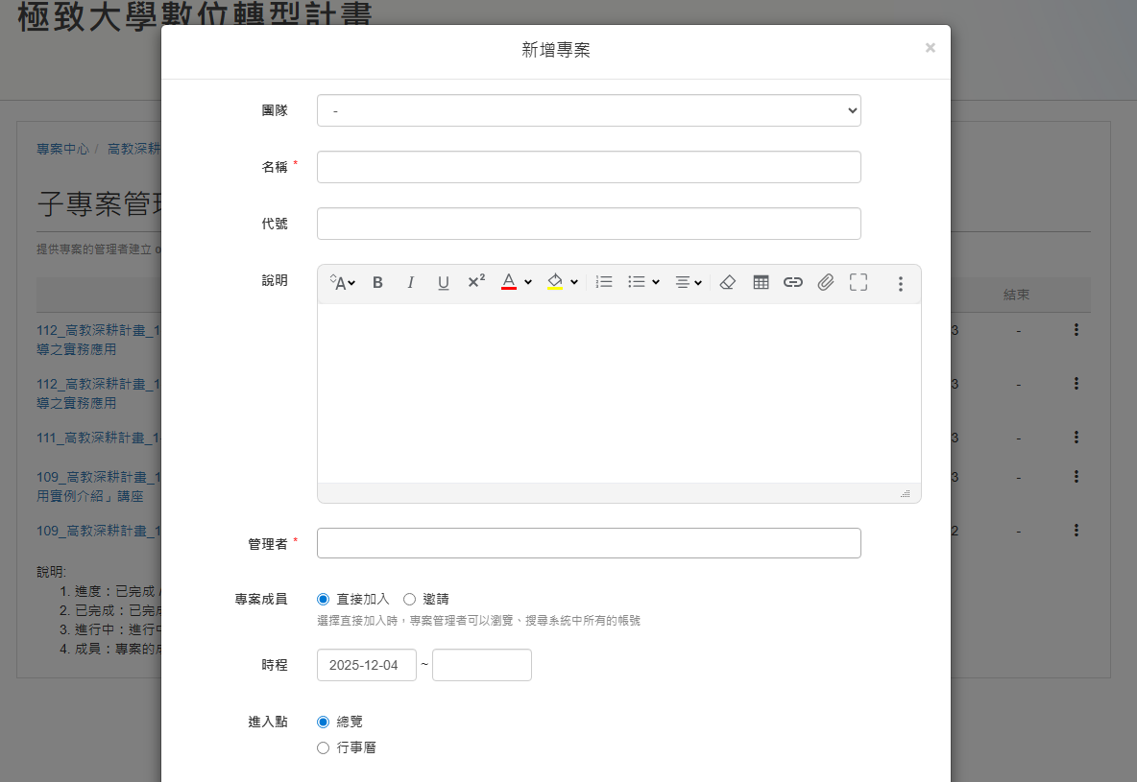
Task: Open the font size dropdown
Action: pyautogui.click(x=343, y=282)
